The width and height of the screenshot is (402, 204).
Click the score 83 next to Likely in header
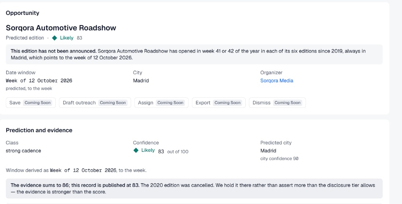click(79, 38)
